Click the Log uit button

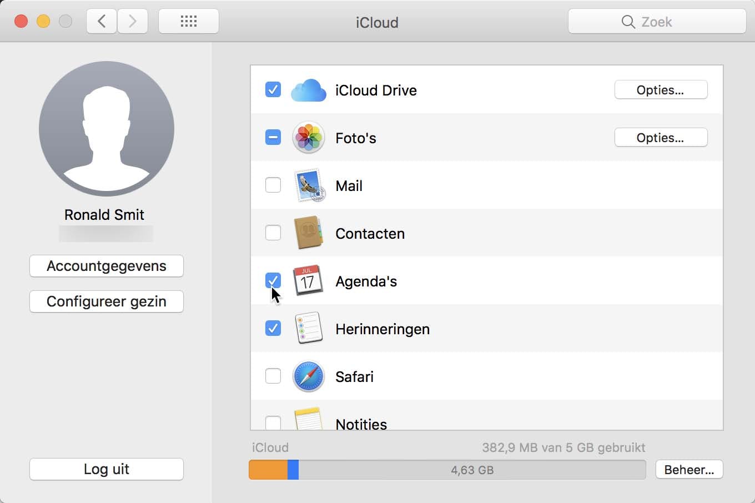pos(107,469)
